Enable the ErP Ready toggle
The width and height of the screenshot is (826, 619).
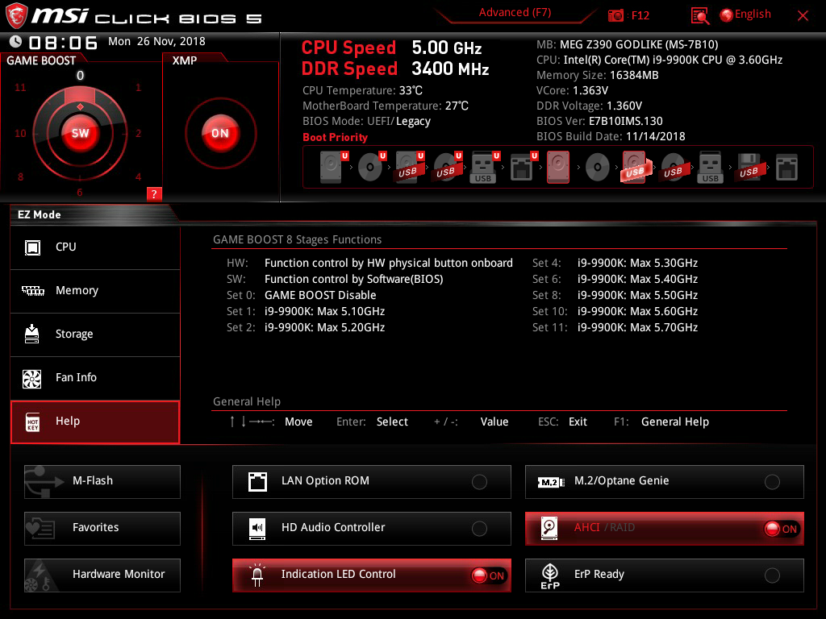772,575
